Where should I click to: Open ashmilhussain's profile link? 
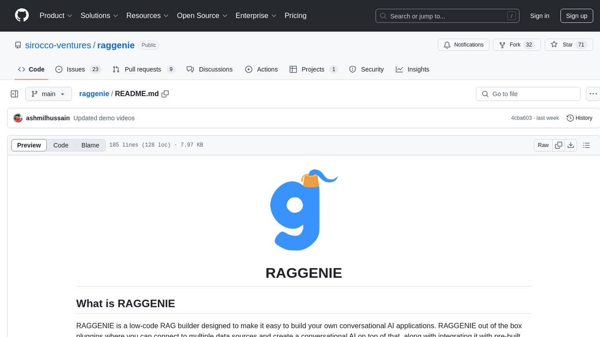click(x=48, y=118)
